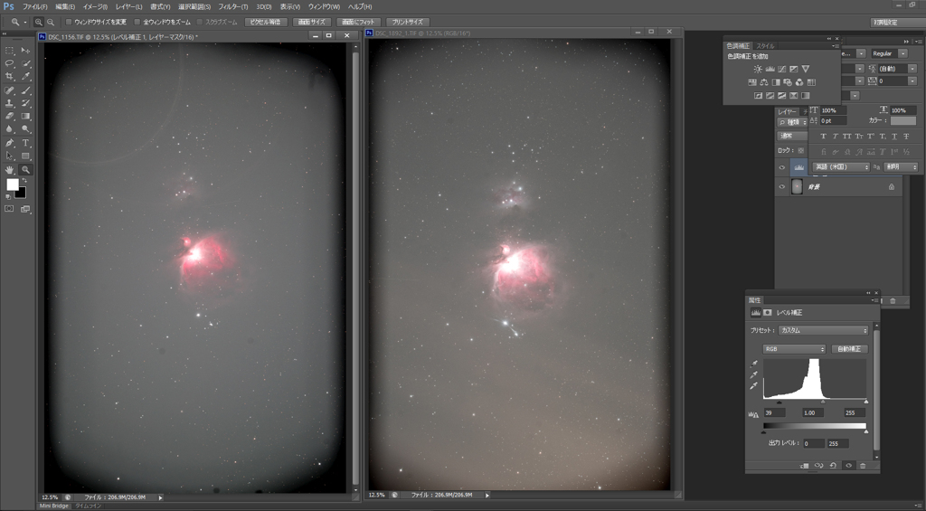Image resolution: width=926 pixels, height=511 pixels.
Task: Toggle all caps character style
Action: [846, 137]
